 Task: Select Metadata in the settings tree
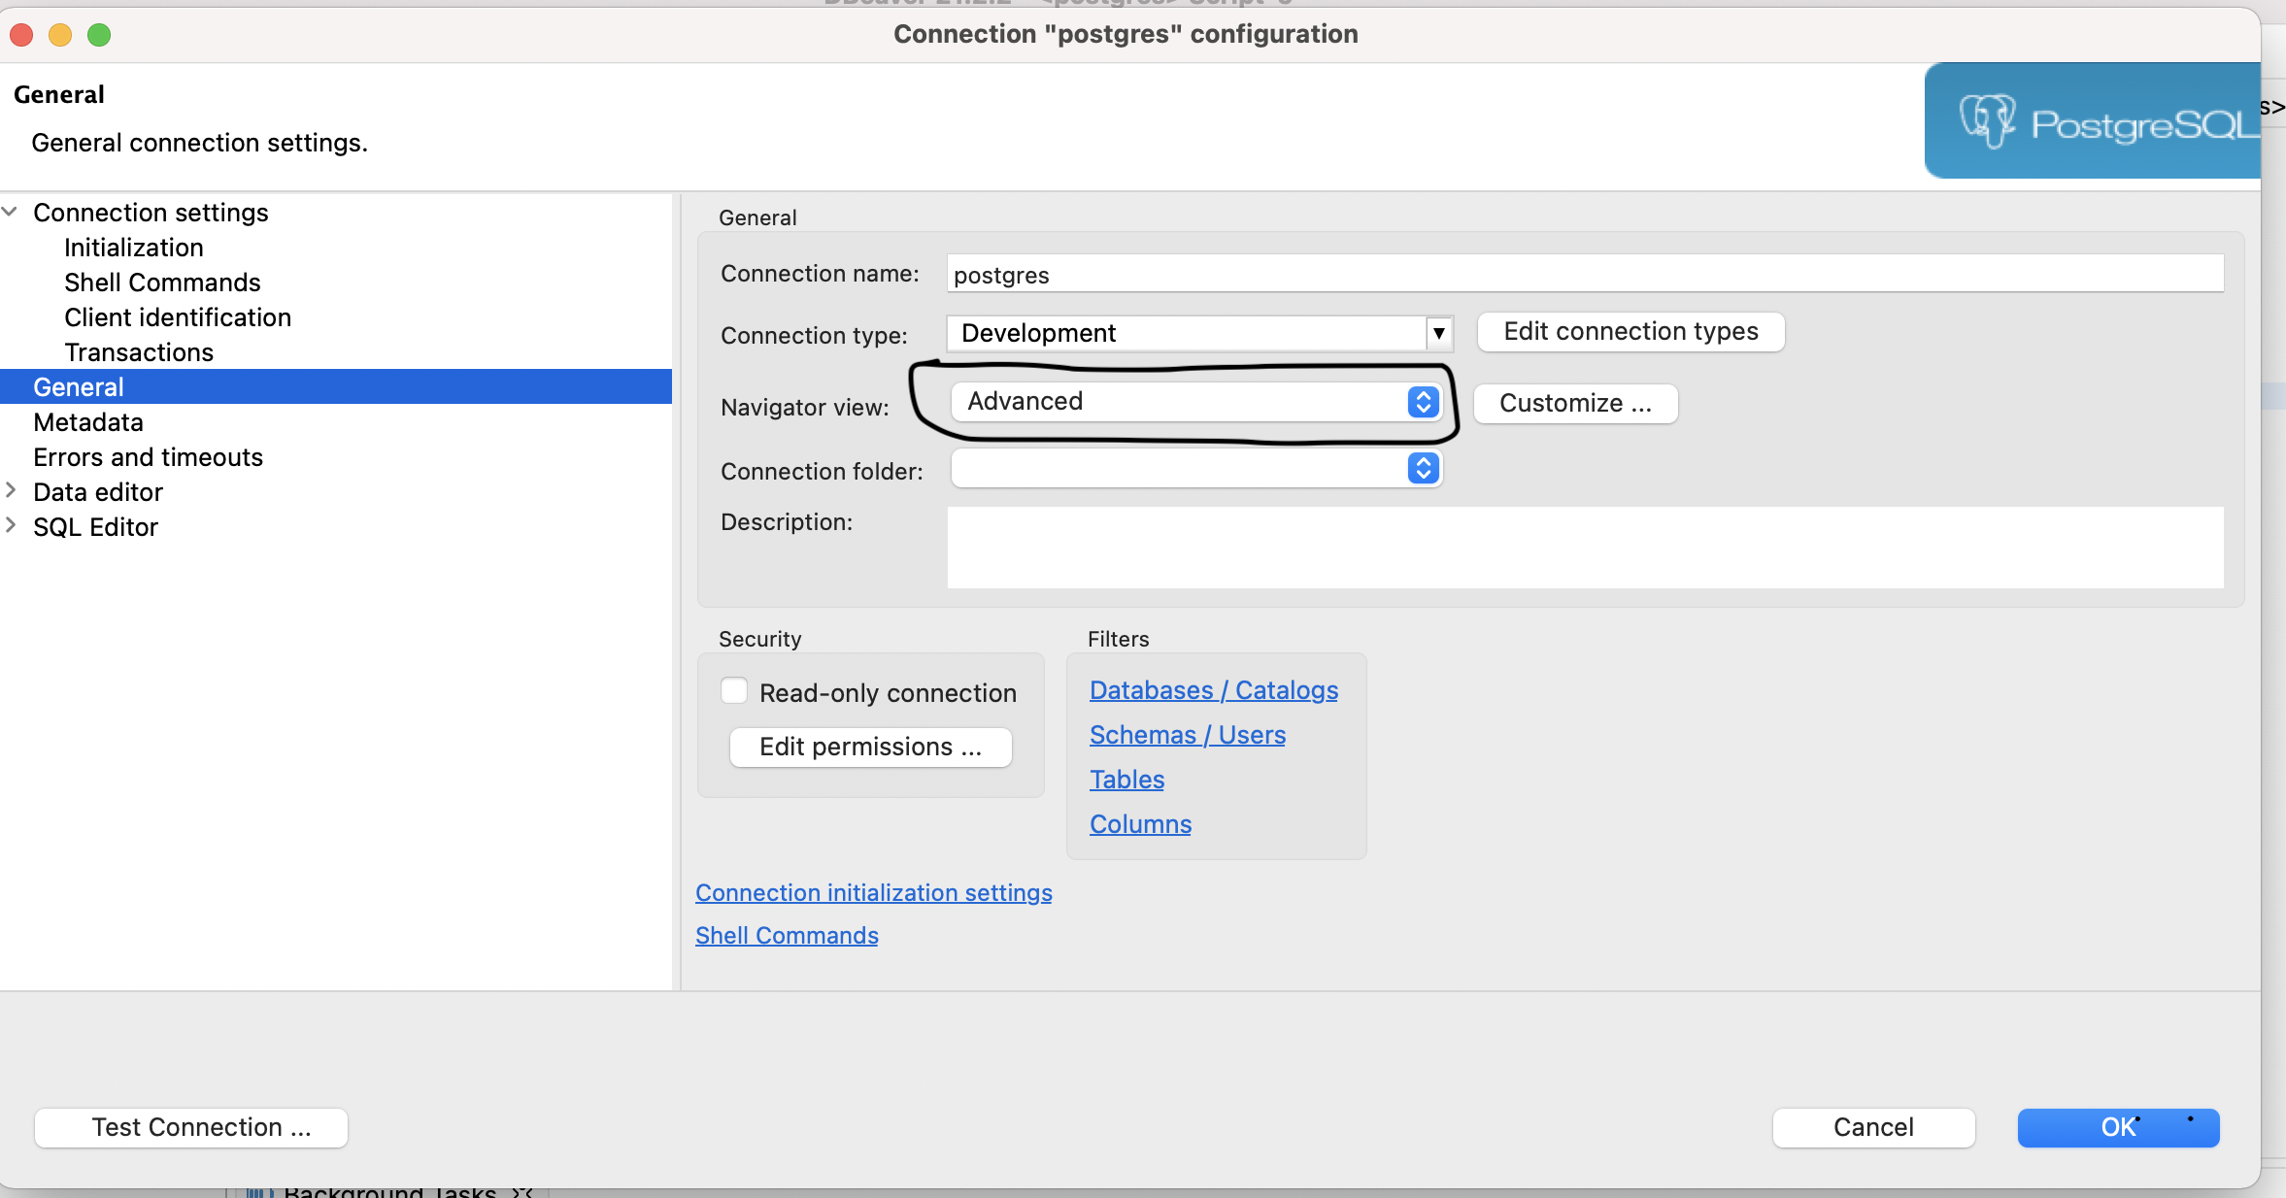(88, 421)
